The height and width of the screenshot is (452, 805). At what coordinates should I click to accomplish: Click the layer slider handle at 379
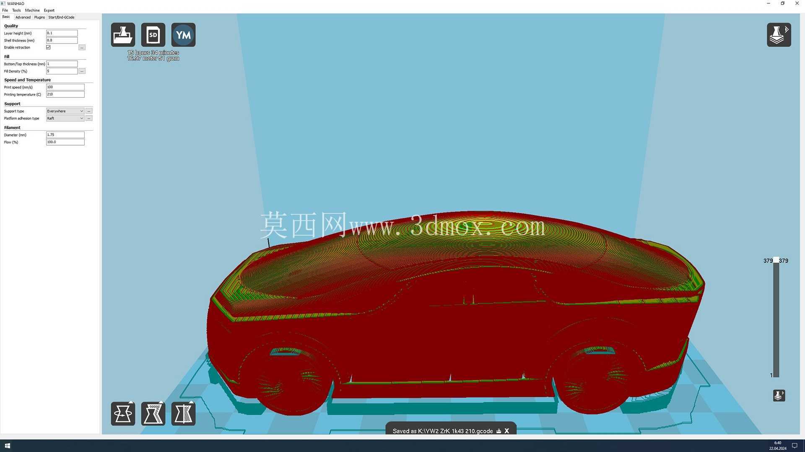tap(776, 260)
